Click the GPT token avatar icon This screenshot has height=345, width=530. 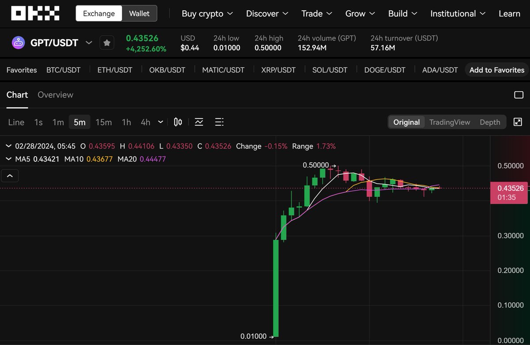pos(19,42)
